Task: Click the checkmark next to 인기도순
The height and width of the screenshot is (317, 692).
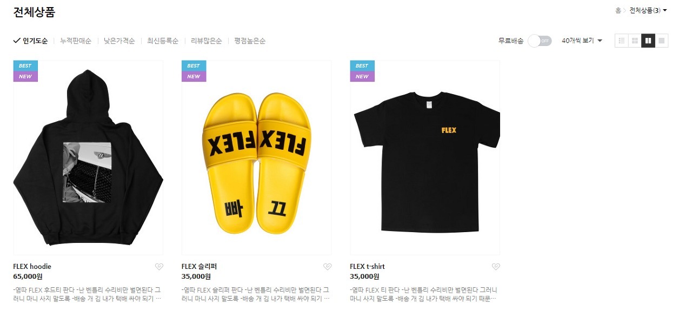Action: (x=17, y=41)
